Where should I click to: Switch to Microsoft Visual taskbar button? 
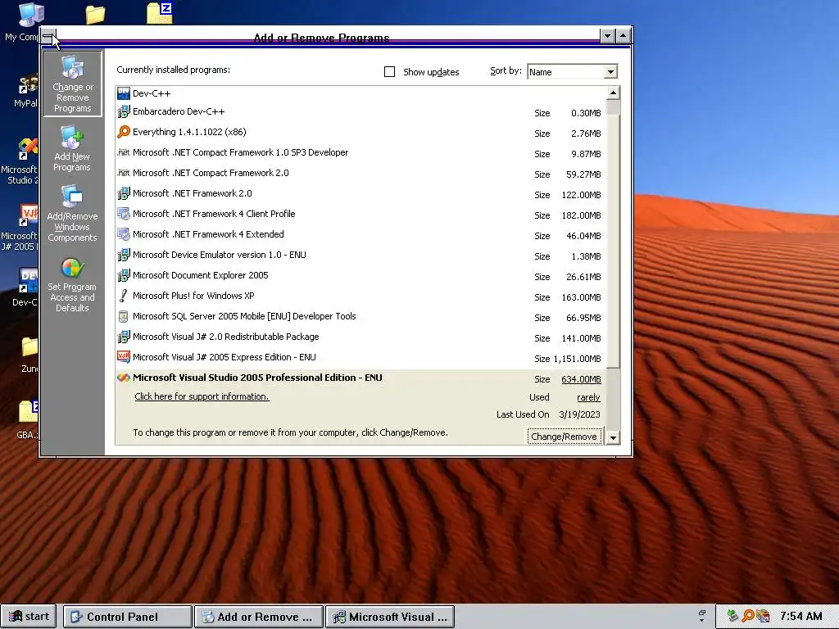point(390,617)
